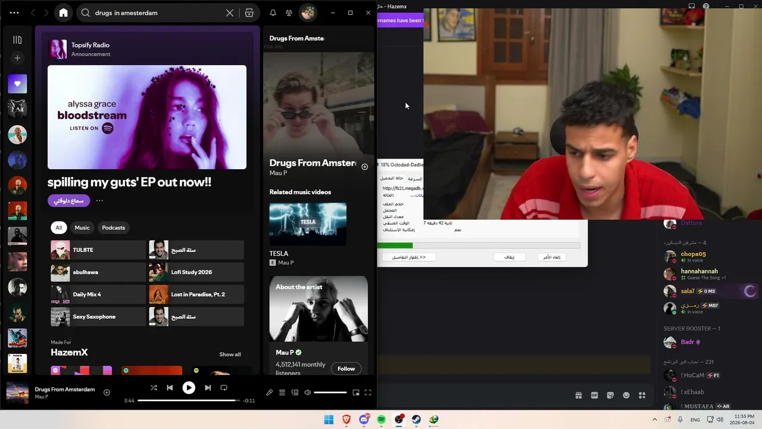Image resolution: width=762 pixels, height=429 pixels.
Task: Open the Topsify Radio announcement title
Action: 90,45
